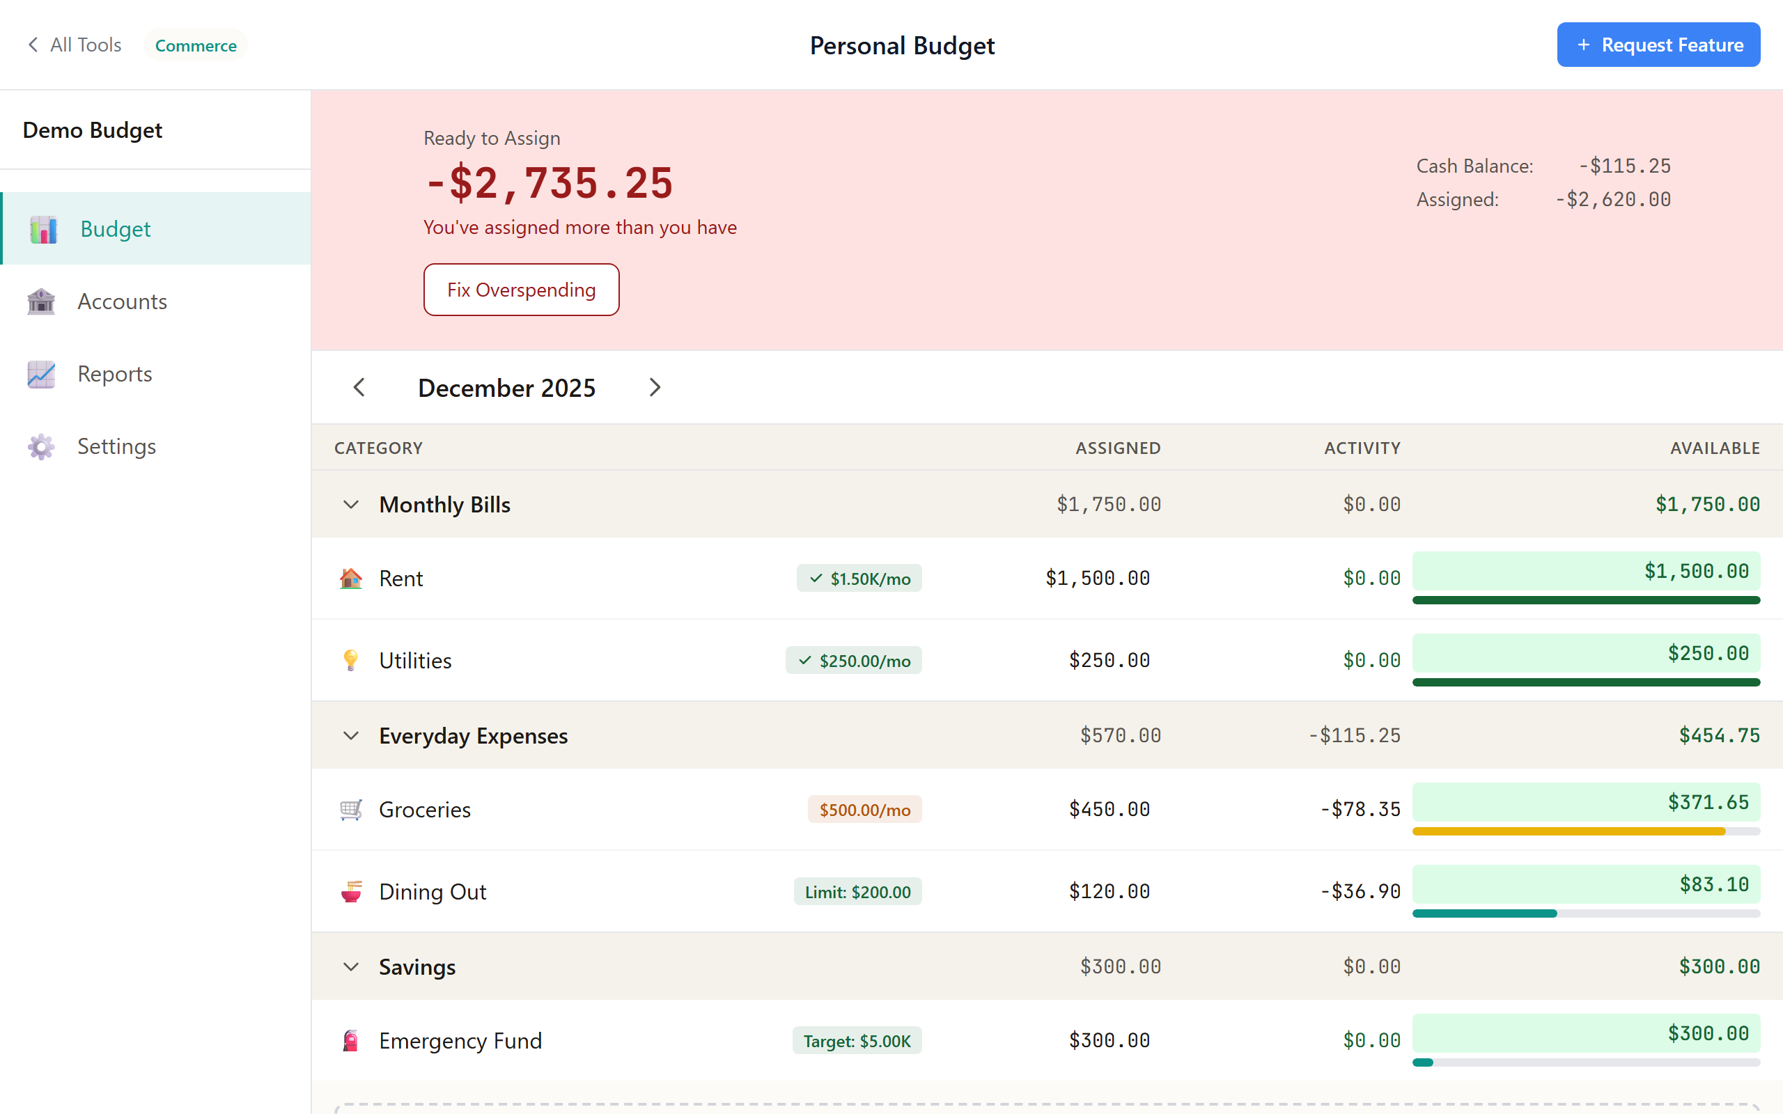
Task: Collapse the Savings group
Action: click(x=351, y=966)
